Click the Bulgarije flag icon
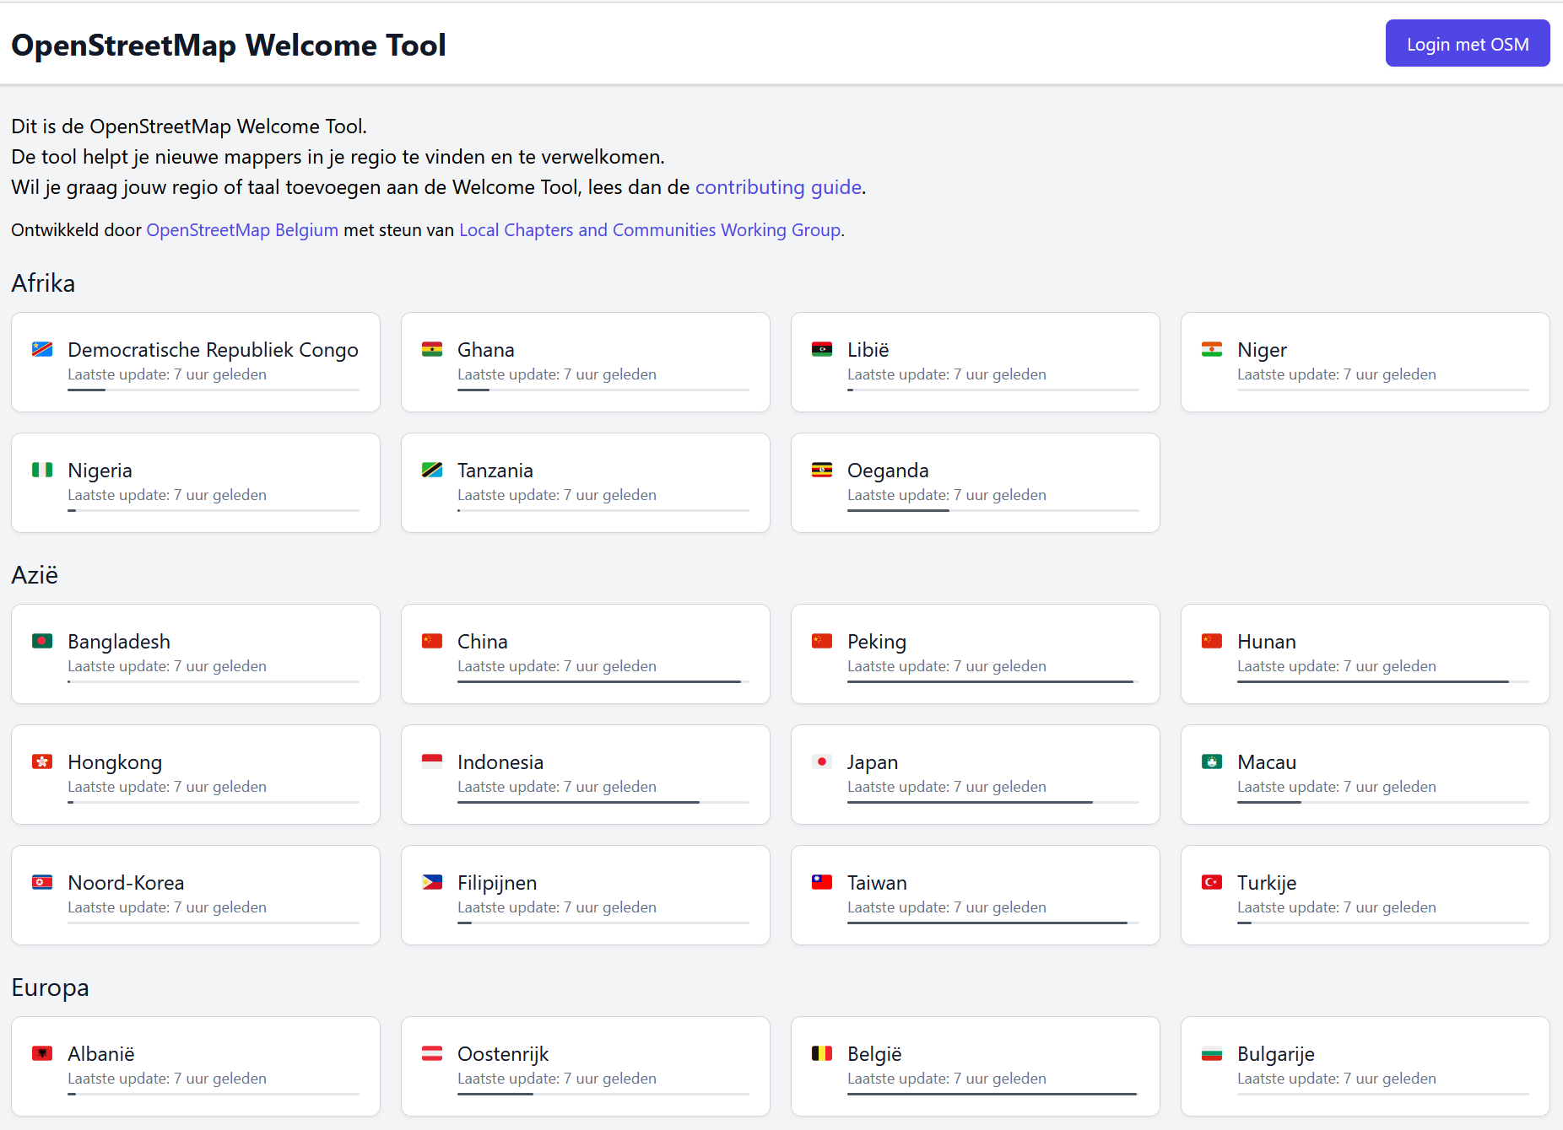 tap(1212, 1053)
